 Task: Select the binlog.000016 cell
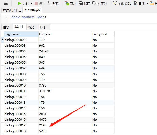pos(21,120)
